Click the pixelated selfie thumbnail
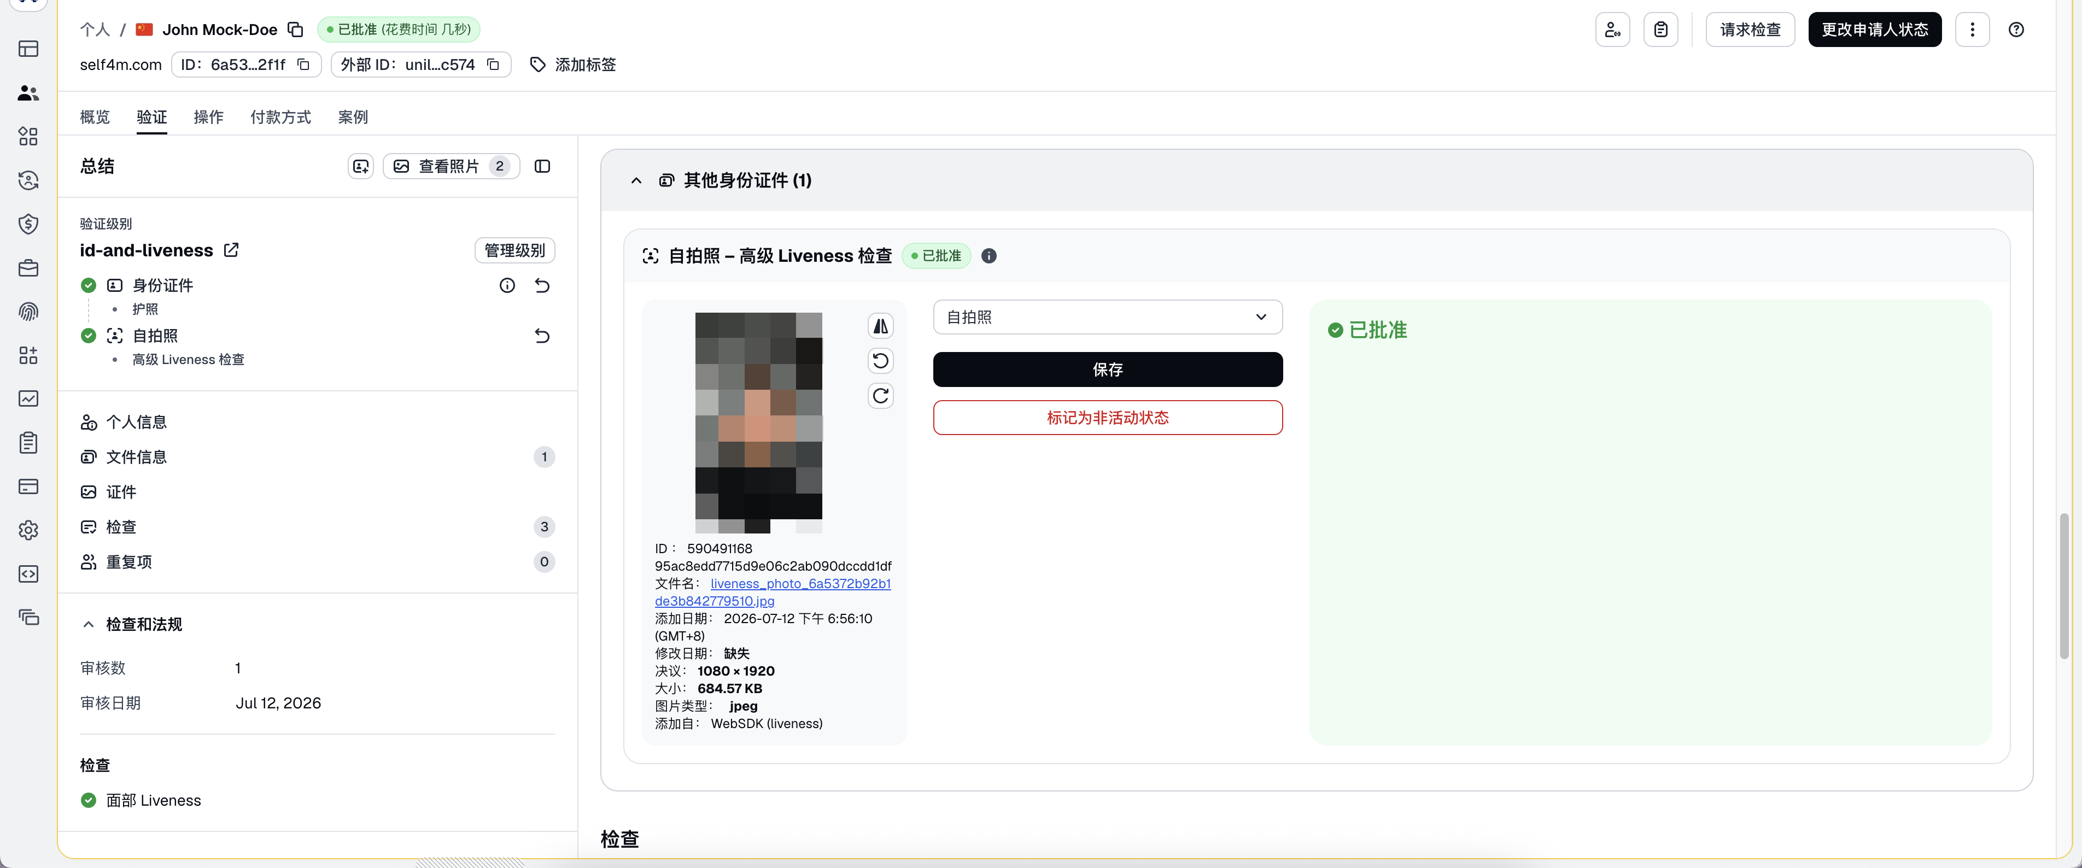2082x868 pixels. point(758,423)
